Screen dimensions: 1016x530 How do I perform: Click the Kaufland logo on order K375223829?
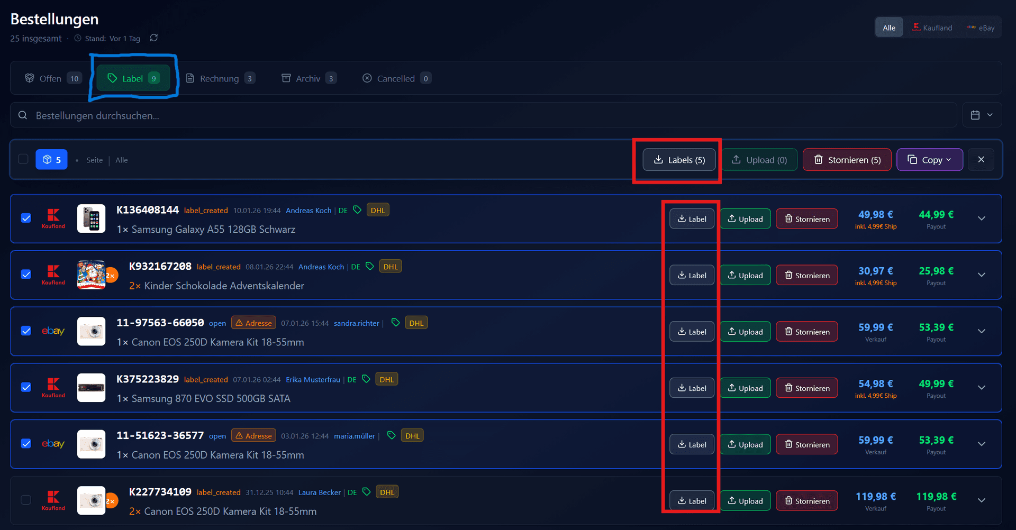(x=53, y=387)
